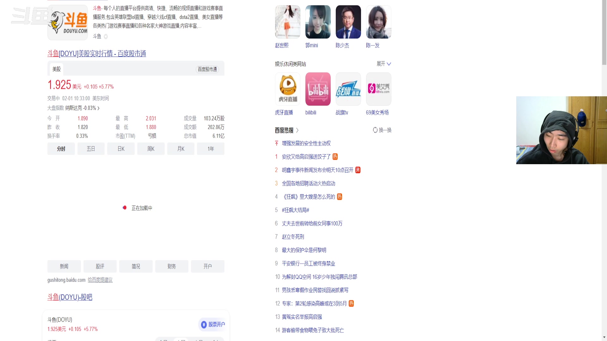Open 陈一发 profile photo
607x341 pixels.
379,22
